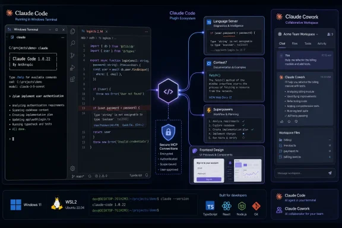342x228 pixels.
Task: Expand the Acme Team Workspace dropdown
Action: pos(298,34)
